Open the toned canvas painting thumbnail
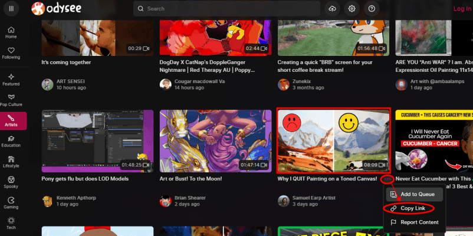 click(333, 141)
